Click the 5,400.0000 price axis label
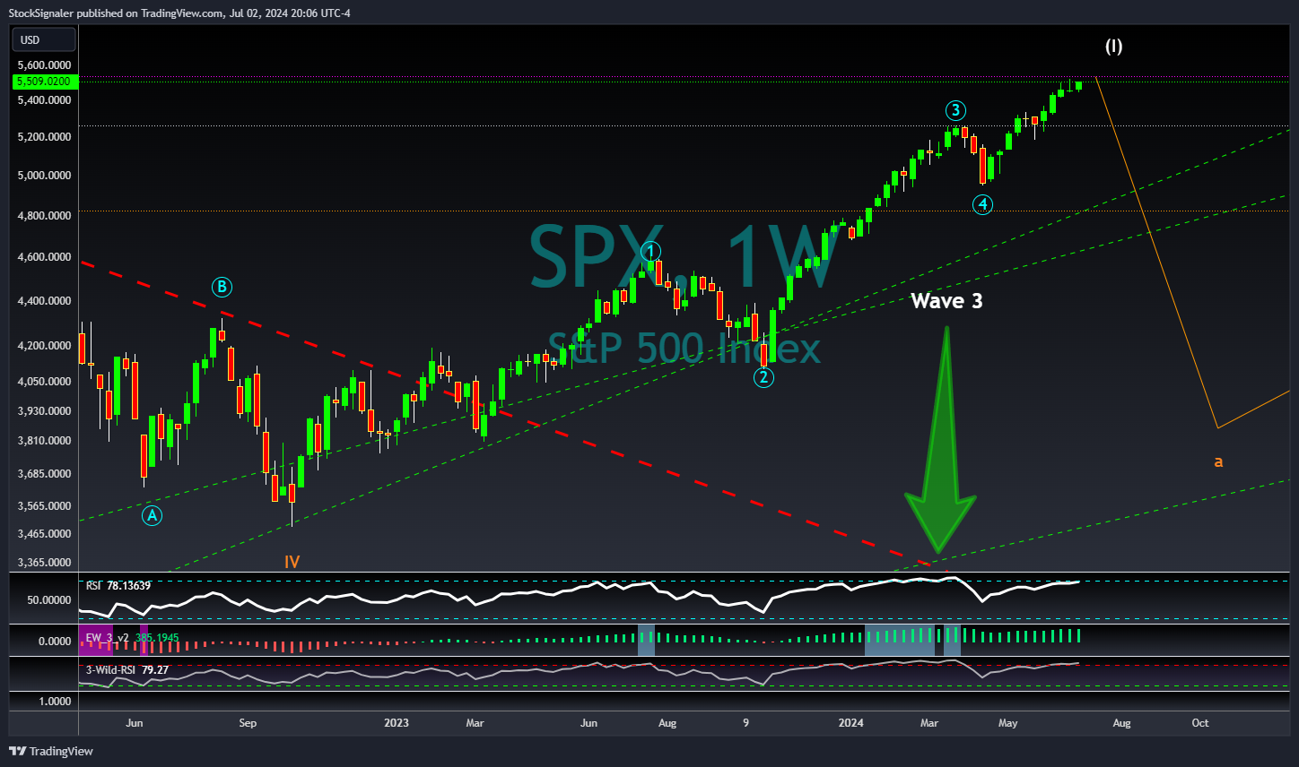The width and height of the screenshot is (1299, 767). (44, 99)
